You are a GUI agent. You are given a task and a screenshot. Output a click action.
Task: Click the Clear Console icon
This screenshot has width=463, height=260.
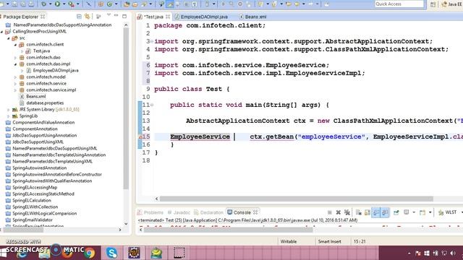tap(359, 212)
